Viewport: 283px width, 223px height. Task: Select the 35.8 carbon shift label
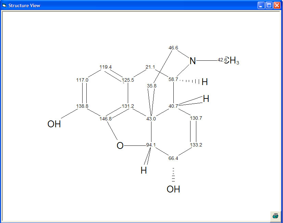tap(151, 86)
